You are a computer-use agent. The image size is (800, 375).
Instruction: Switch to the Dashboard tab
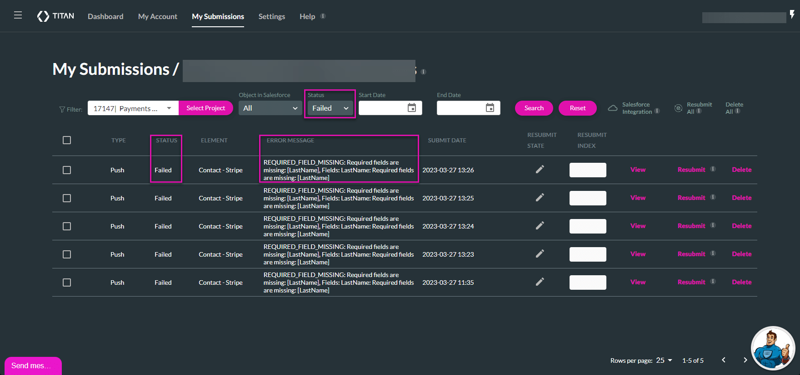click(105, 16)
